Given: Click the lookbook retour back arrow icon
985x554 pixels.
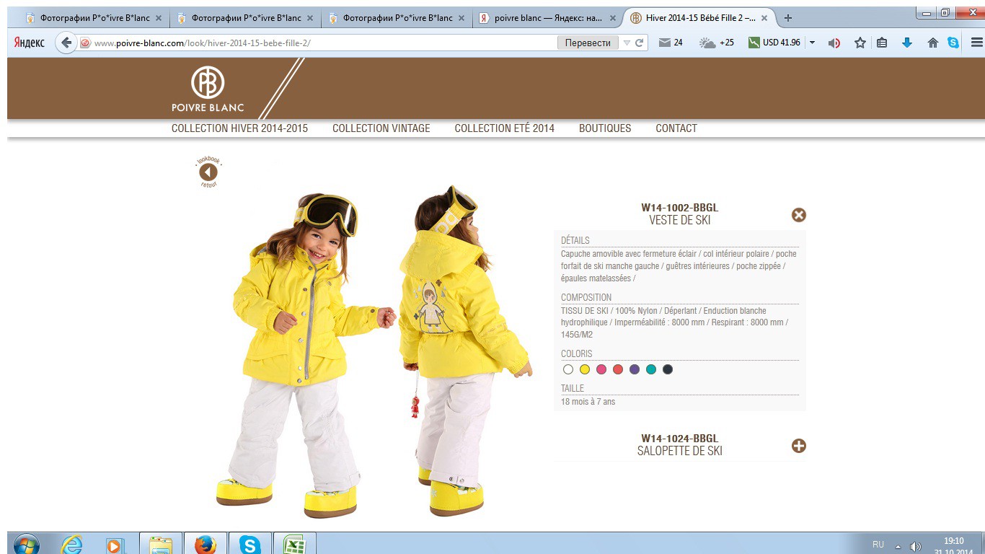Looking at the screenshot, I should coord(208,172).
